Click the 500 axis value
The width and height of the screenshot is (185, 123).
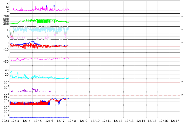[6, 21]
